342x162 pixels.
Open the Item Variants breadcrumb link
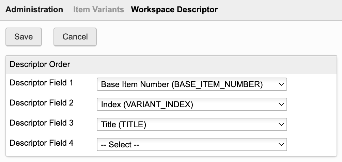(99, 10)
